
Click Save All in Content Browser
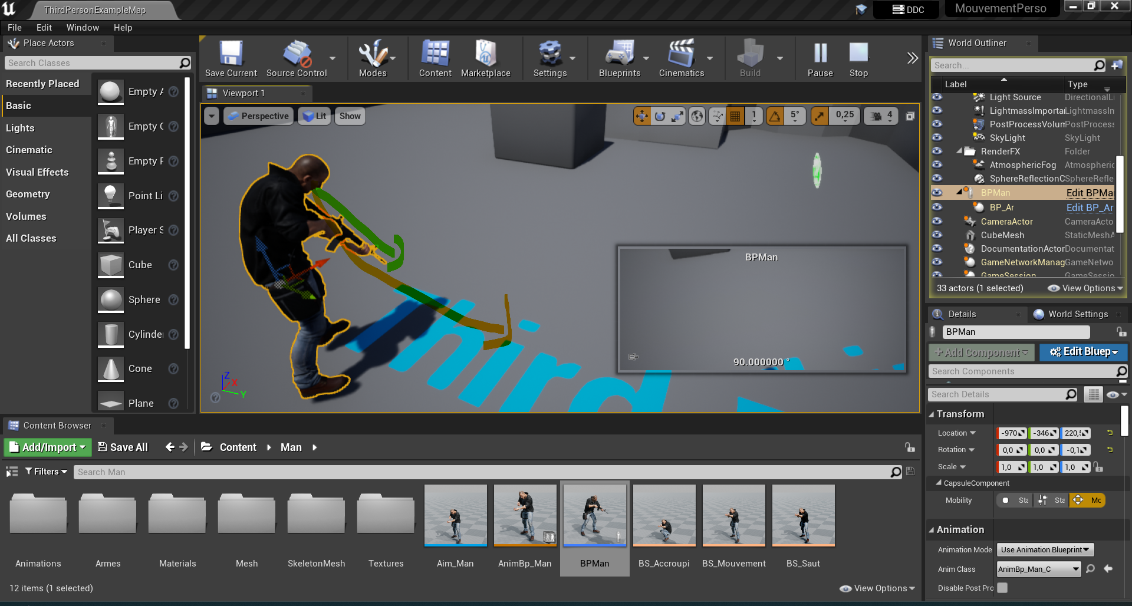pyautogui.click(x=123, y=447)
